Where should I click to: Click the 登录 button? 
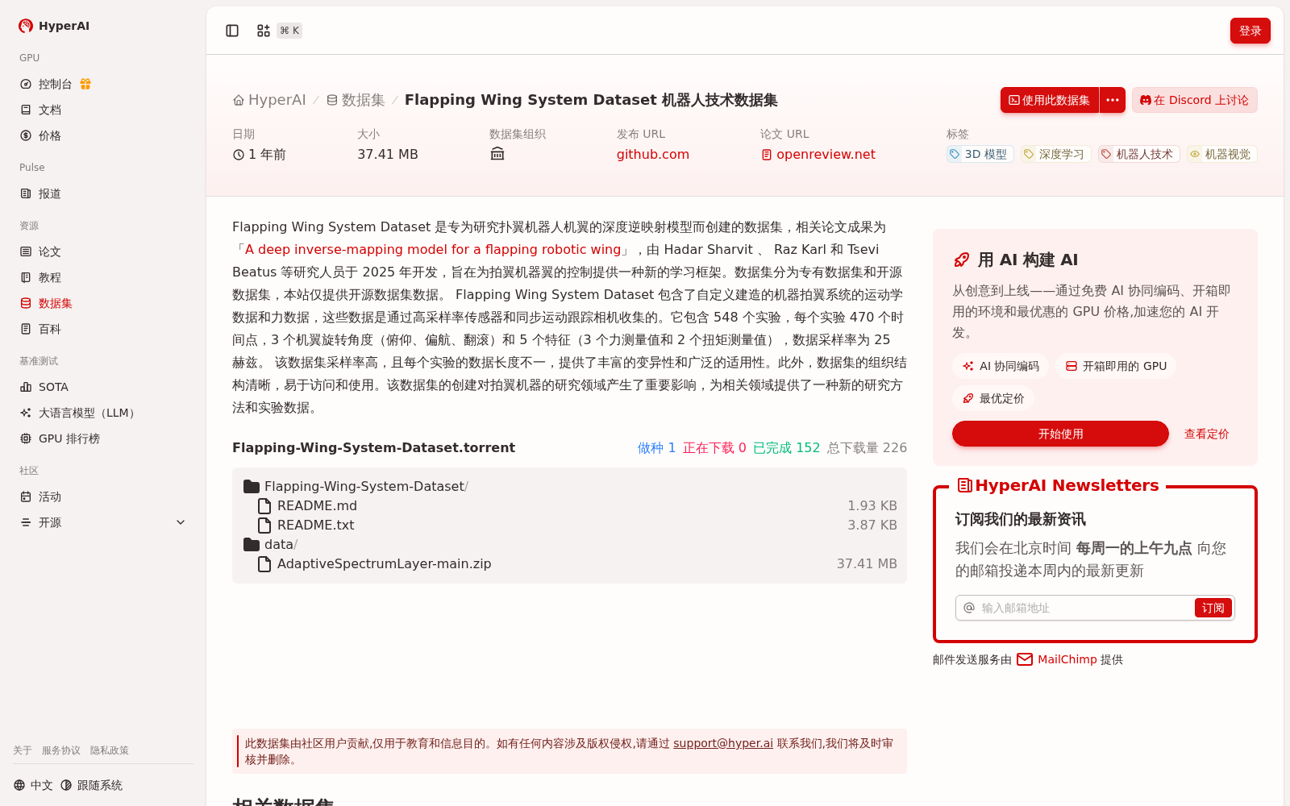(x=1250, y=31)
